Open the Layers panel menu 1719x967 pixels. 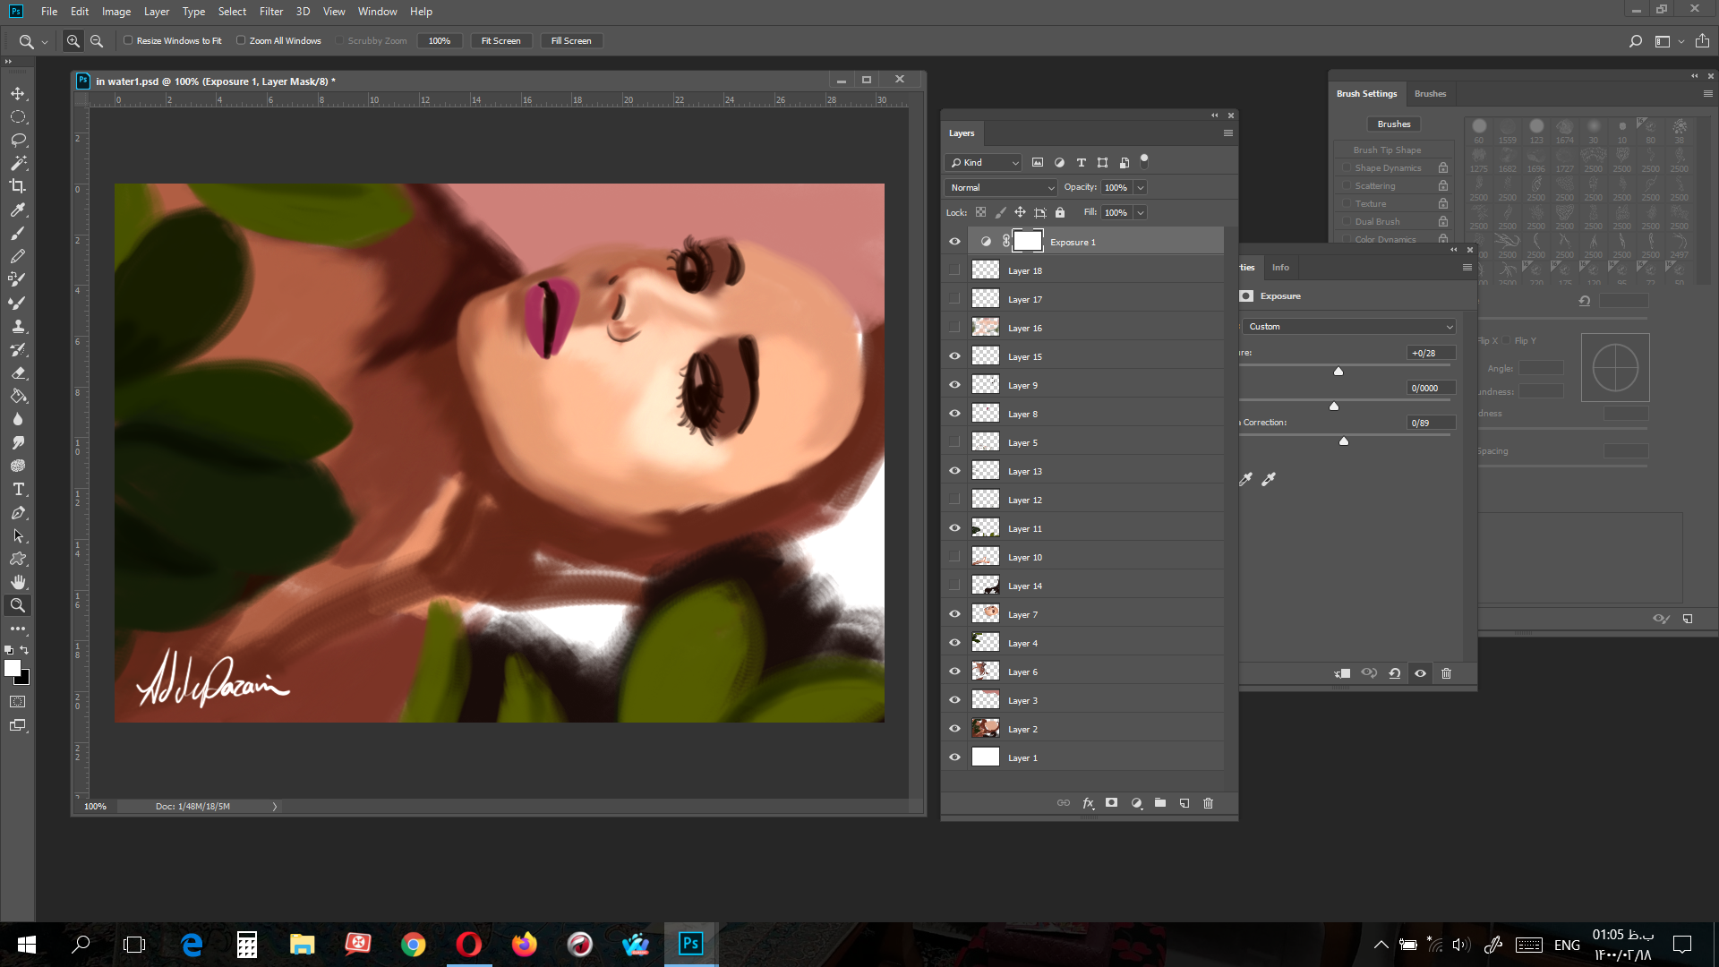pos(1228,133)
